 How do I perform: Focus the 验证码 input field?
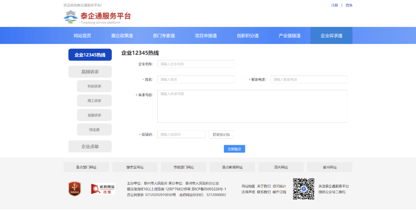(x=181, y=134)
